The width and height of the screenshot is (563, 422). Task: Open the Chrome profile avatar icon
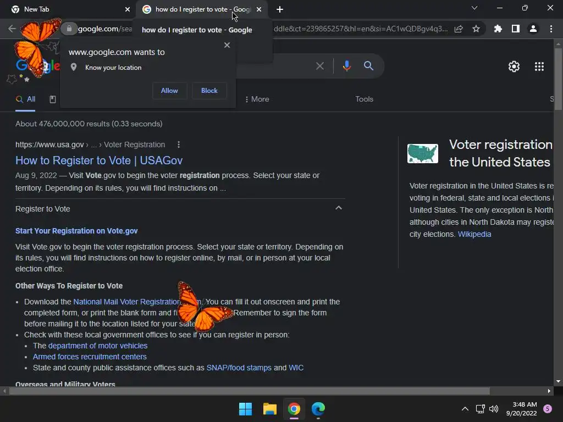coord(533,29)
